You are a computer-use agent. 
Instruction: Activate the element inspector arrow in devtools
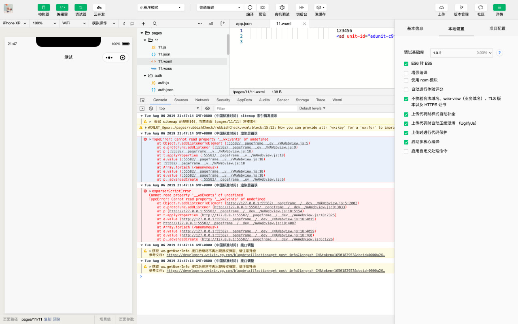pos(142,100)
